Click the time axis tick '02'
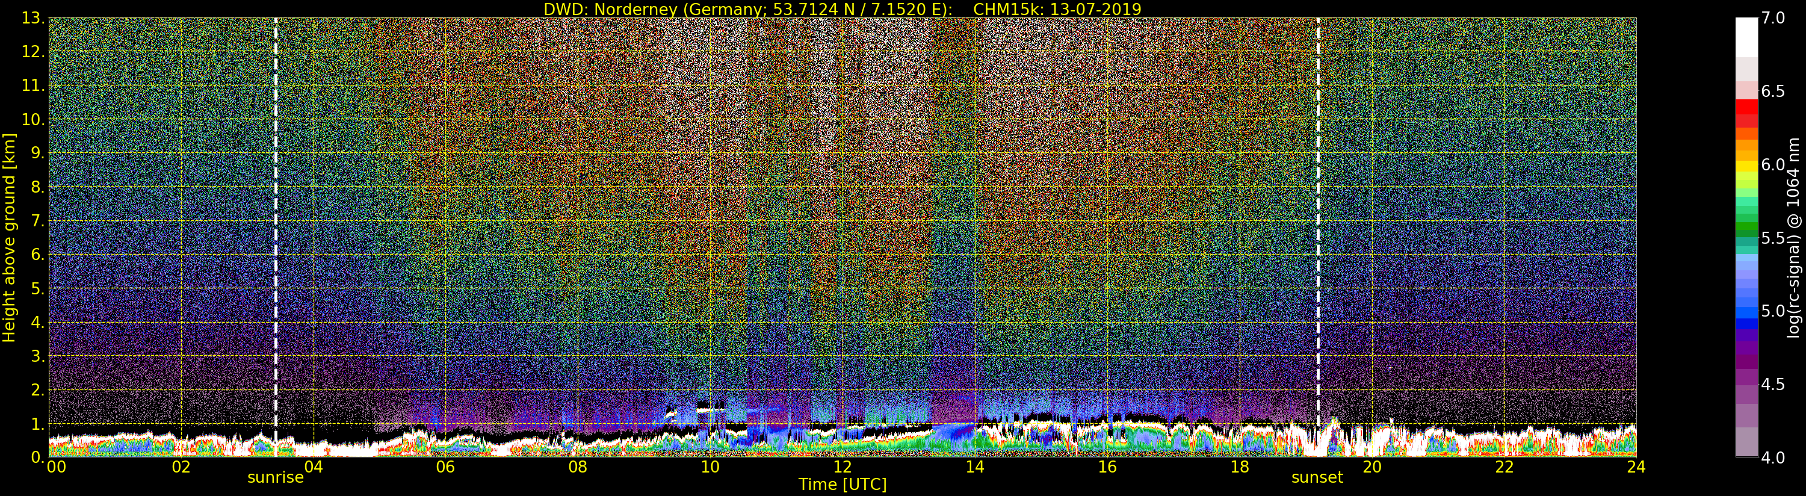The image size is (1806, 496). 181,467
